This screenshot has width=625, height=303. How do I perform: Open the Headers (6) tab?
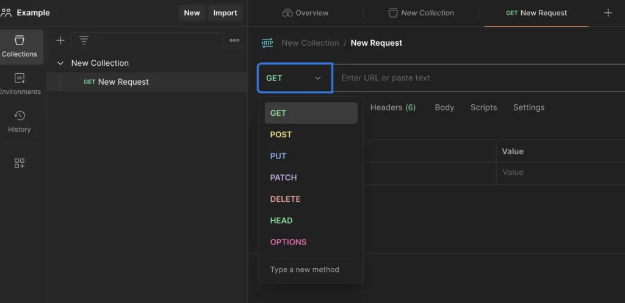click(x=393, y=107)
